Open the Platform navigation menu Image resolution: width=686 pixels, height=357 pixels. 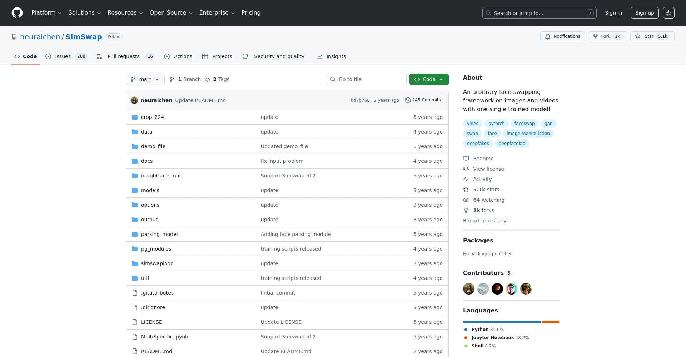[x=46, y=13]
